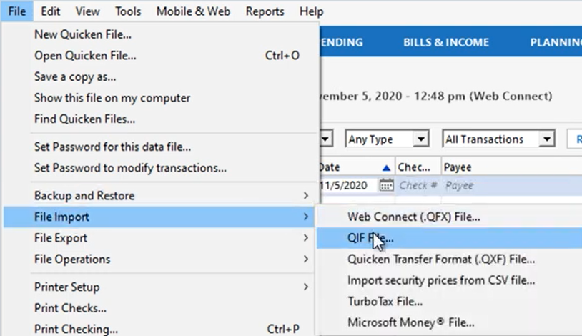This screenshot has height=336, width=582.
Task: Open the Help menu
Action: coord(312,11)
